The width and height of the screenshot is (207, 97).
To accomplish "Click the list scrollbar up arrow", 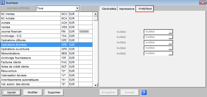I will pyautogui.click(x=95, y=14).
